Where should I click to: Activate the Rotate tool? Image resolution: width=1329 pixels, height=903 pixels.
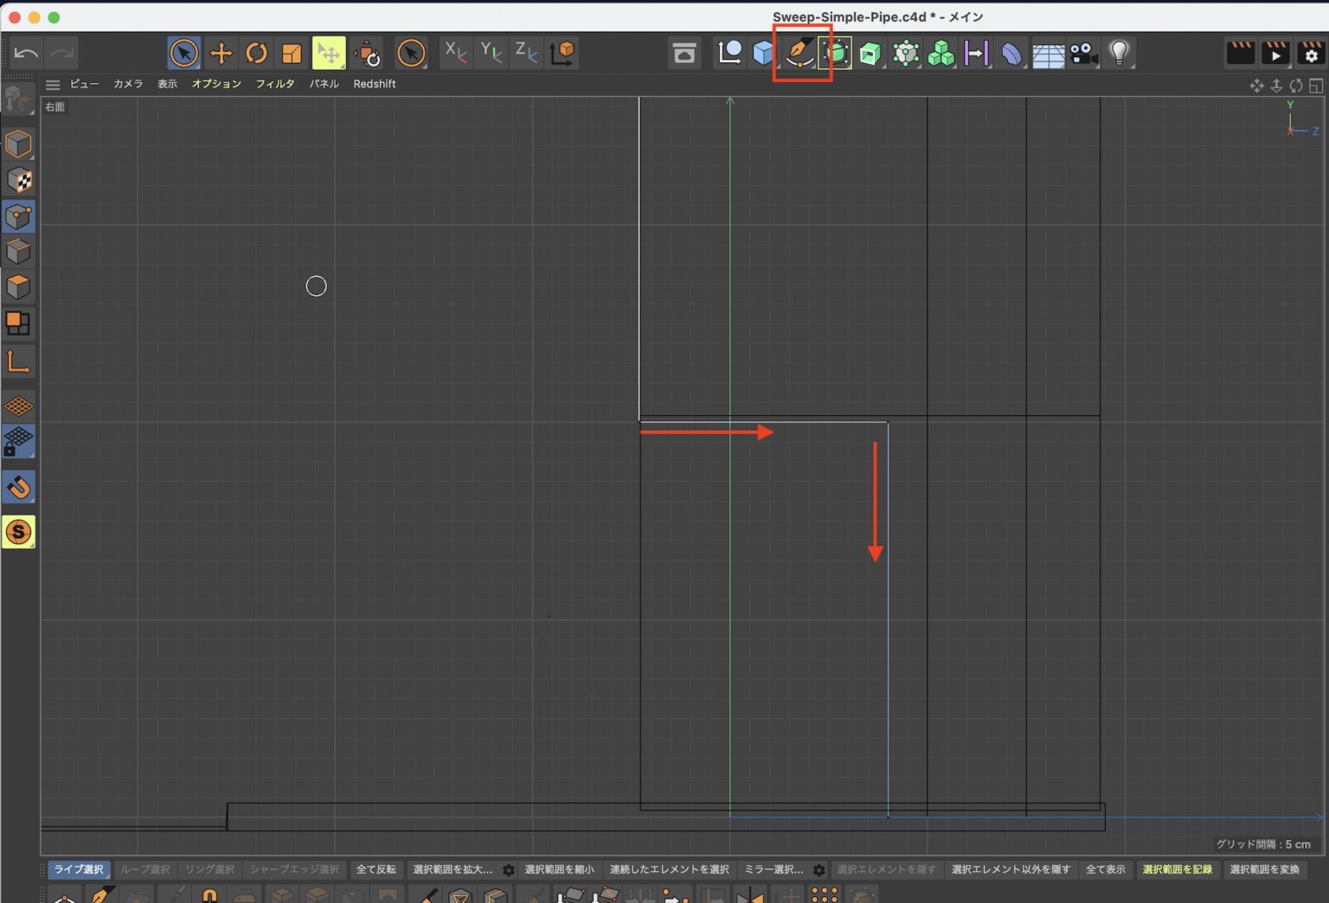(x=257, y=53)
